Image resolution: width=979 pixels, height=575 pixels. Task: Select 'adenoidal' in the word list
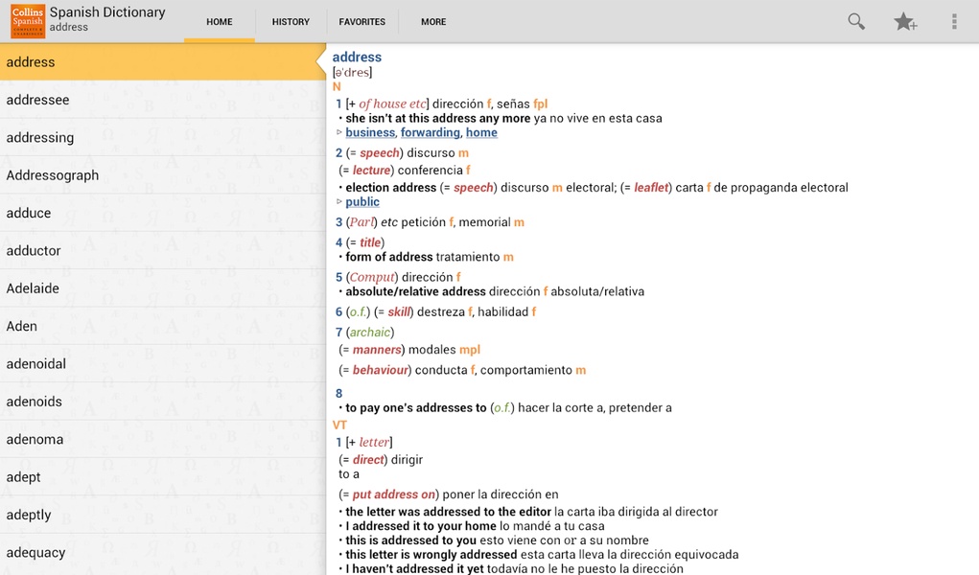pyautogui.click(x=163, y=364)
